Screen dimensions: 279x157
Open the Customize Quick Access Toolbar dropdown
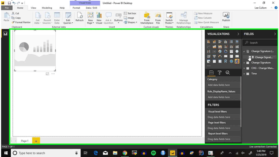[x=22, y=3]
